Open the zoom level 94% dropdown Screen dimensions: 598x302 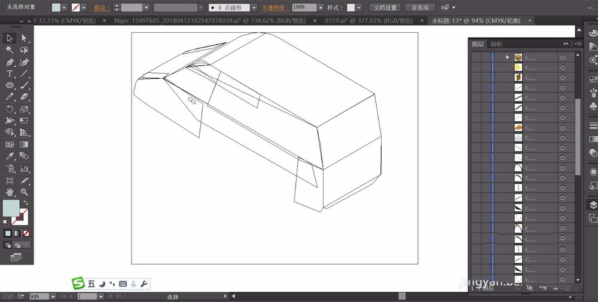[53, 296]
